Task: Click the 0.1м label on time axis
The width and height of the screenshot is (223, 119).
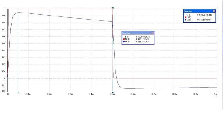Action: click(28, 94)
